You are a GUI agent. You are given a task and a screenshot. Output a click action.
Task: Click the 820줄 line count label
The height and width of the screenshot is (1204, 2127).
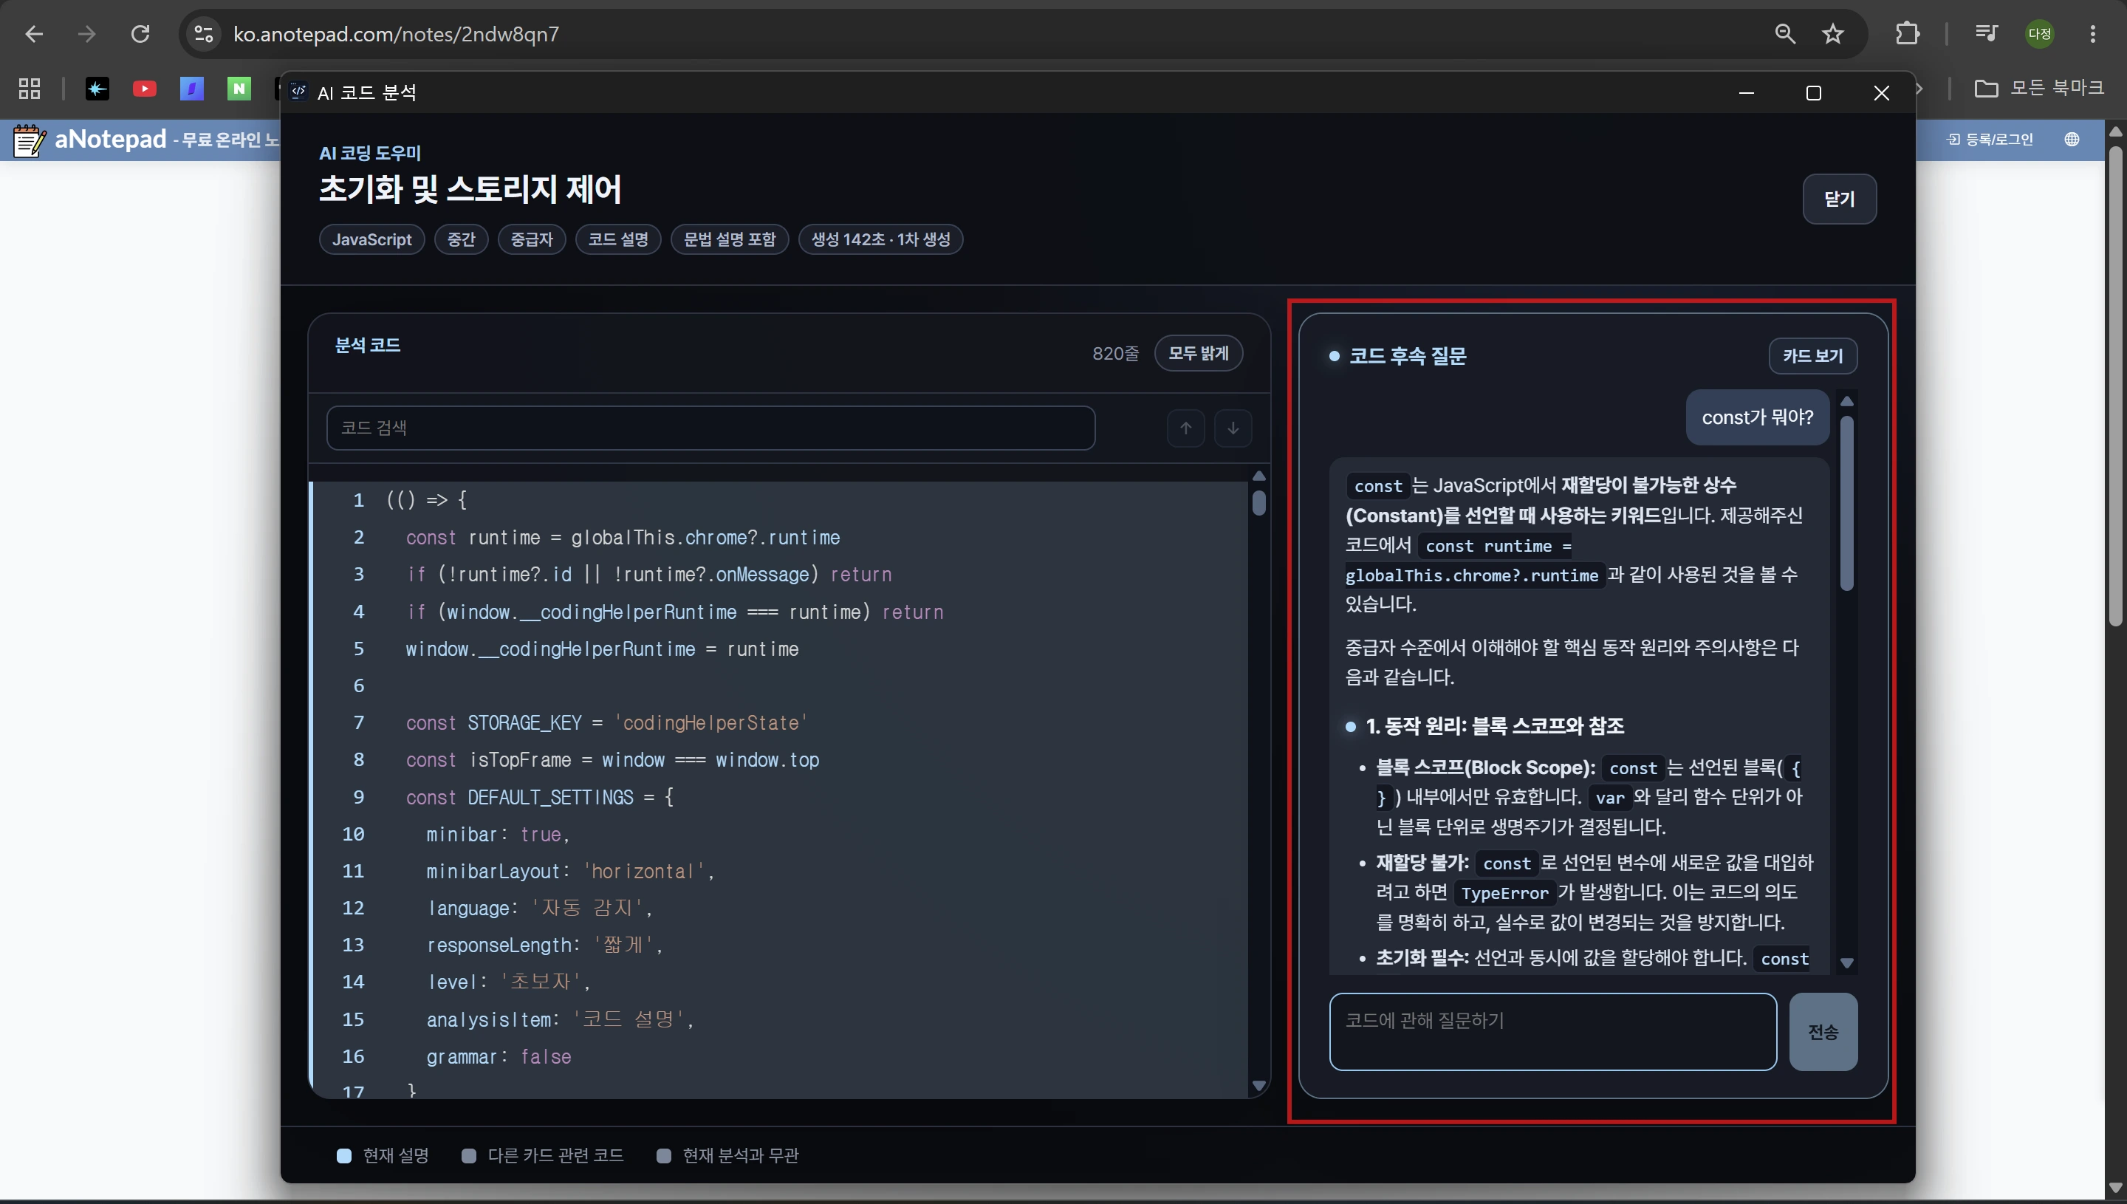click(x=1115, y=354)
